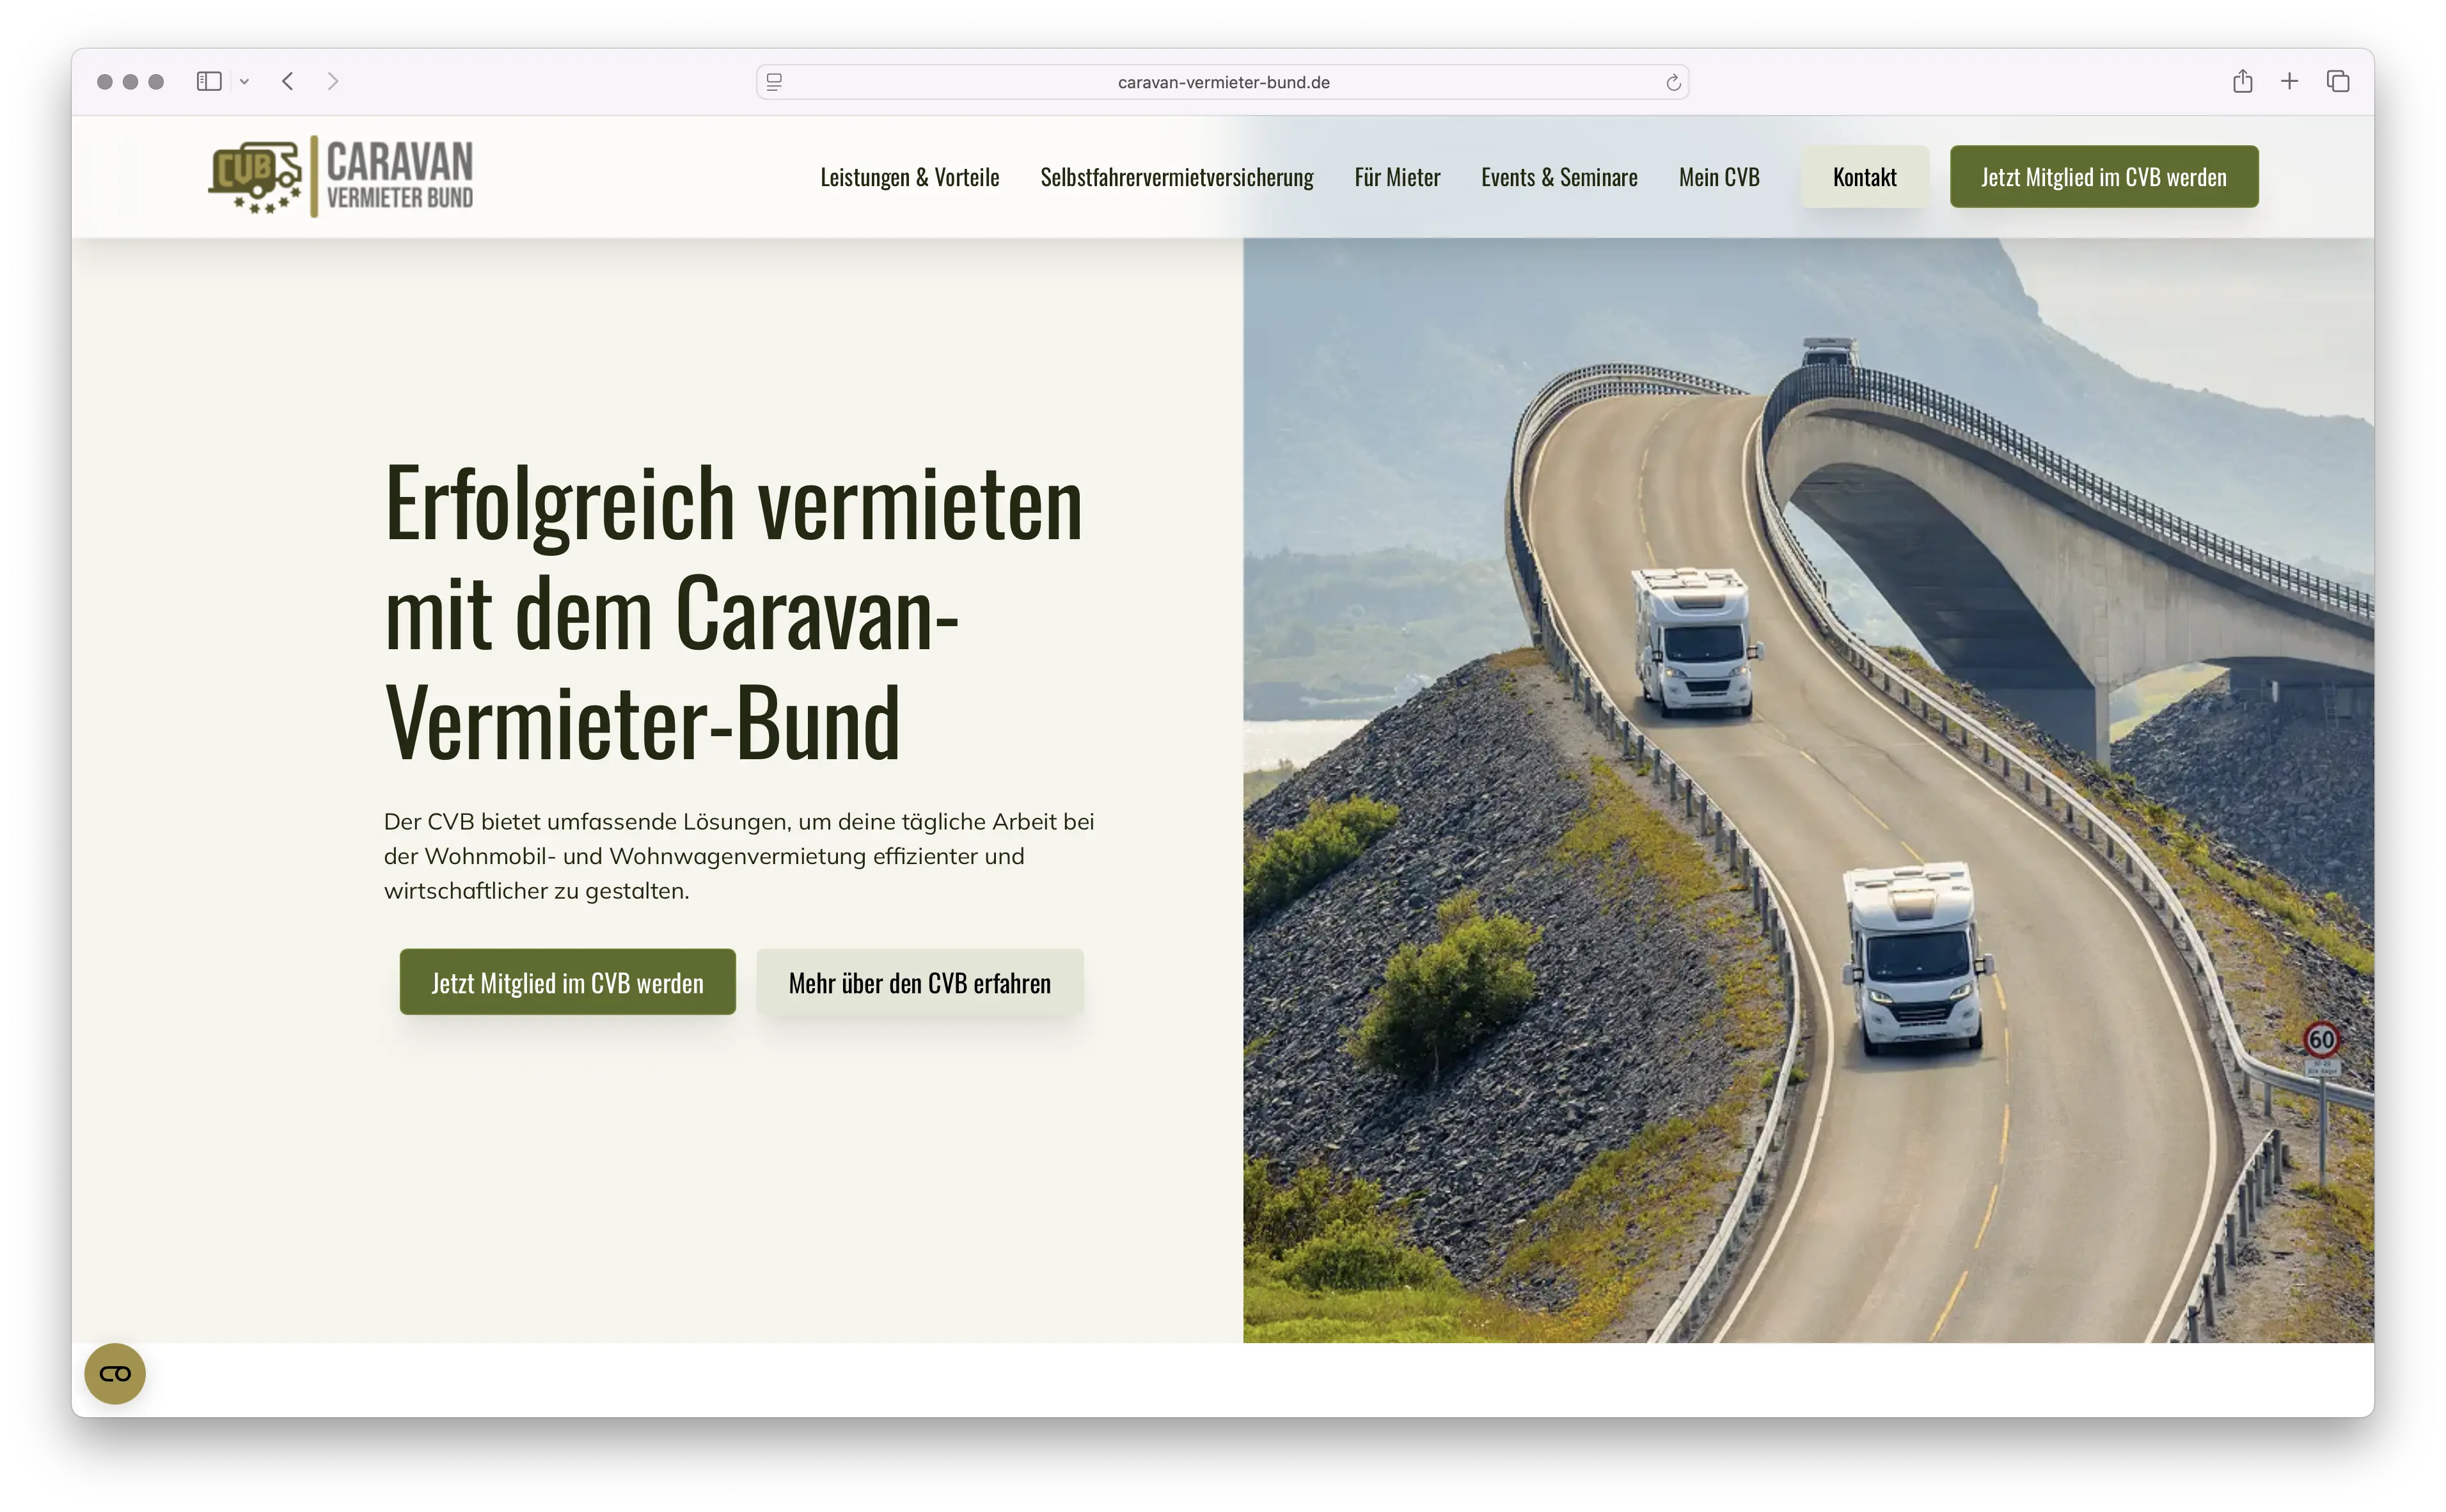
Task: Click the Caravan Vermieter Bund logo
Action: 341,177
